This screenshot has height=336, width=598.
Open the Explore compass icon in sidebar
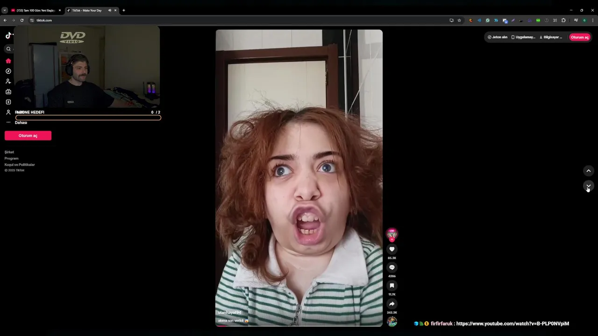point(8,71)
